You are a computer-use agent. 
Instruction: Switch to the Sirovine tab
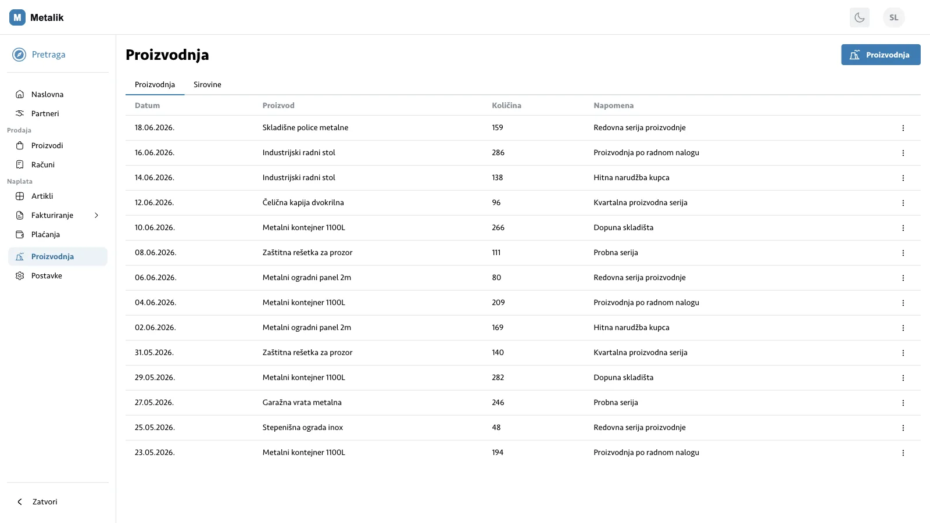pyautogui.click(x=208, y=84)
